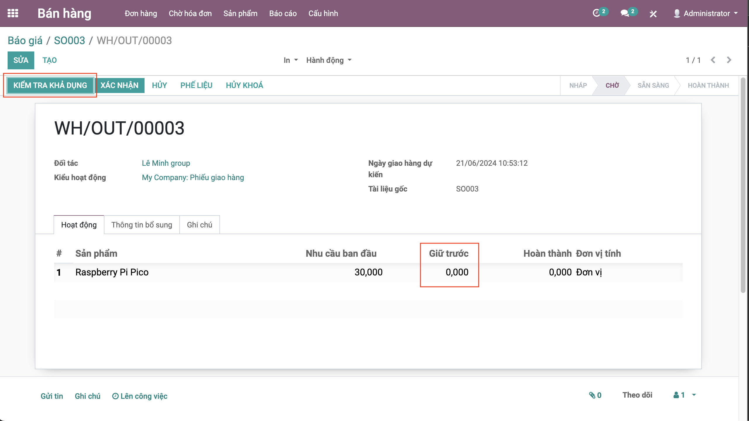The image size is (749, 421).
Task: Switch to the Ghi chú tab
Action: tap(200, 225)
